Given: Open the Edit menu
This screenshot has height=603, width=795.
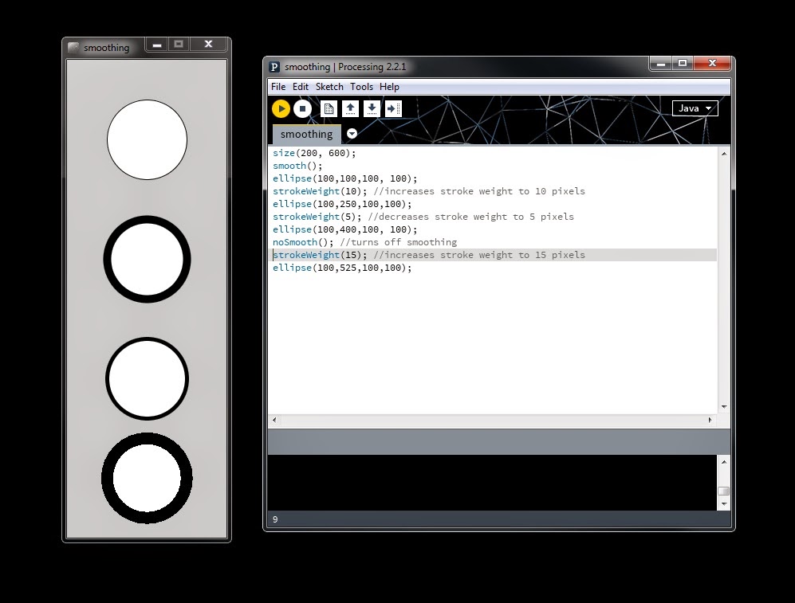Looking at the screenshot, I should (300, 87).
